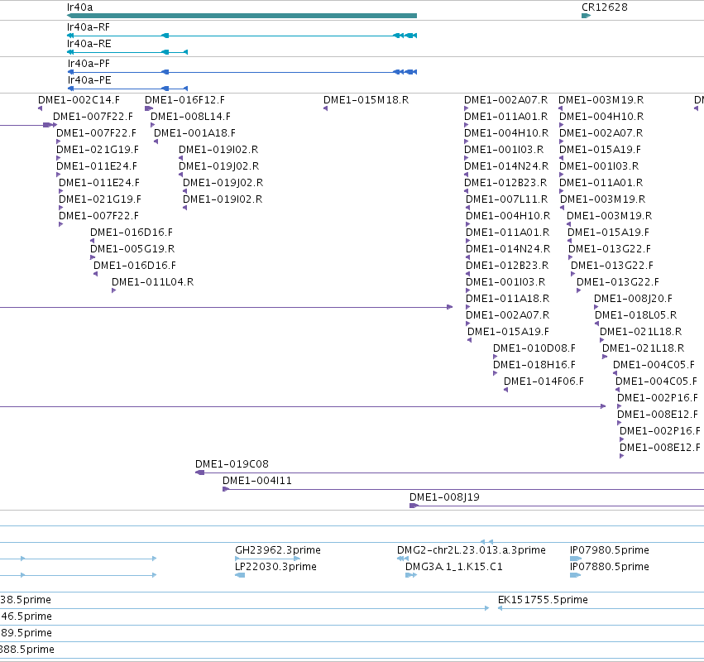Click the DME1-002C14.F BAC end label
704x662 pixels.
79,99
